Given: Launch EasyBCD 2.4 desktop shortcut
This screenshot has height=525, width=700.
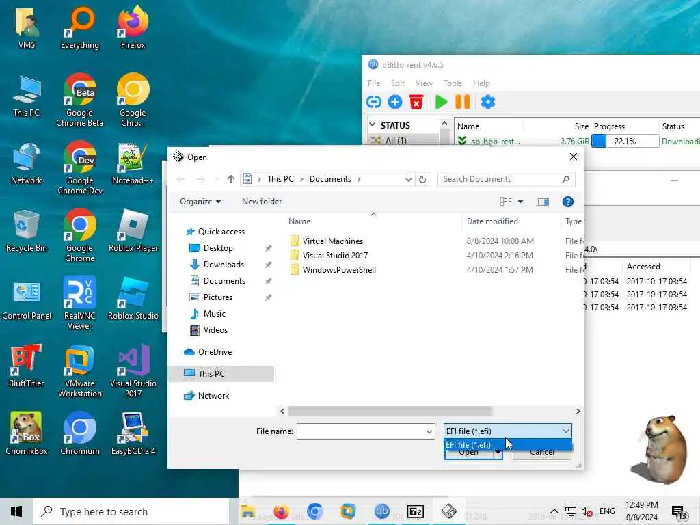Looking at the screenshot, I should point(133,433).
